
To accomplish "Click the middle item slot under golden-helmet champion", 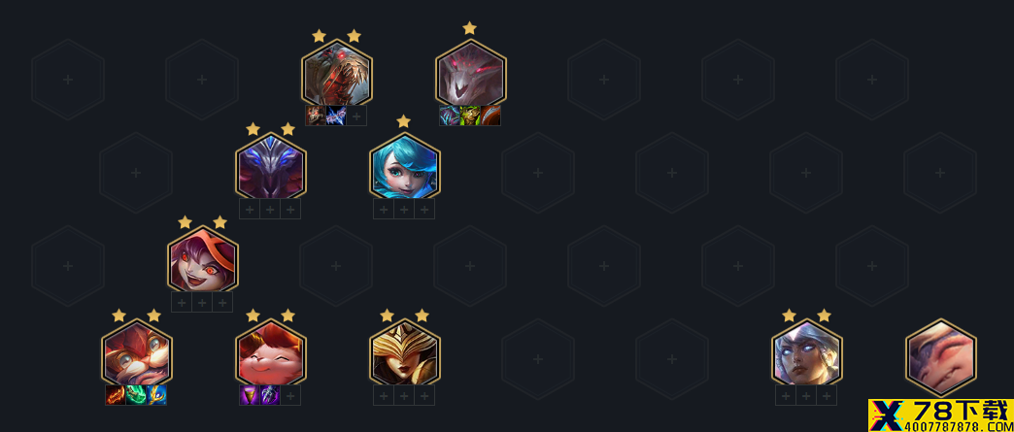I will (x=404, y=395).
